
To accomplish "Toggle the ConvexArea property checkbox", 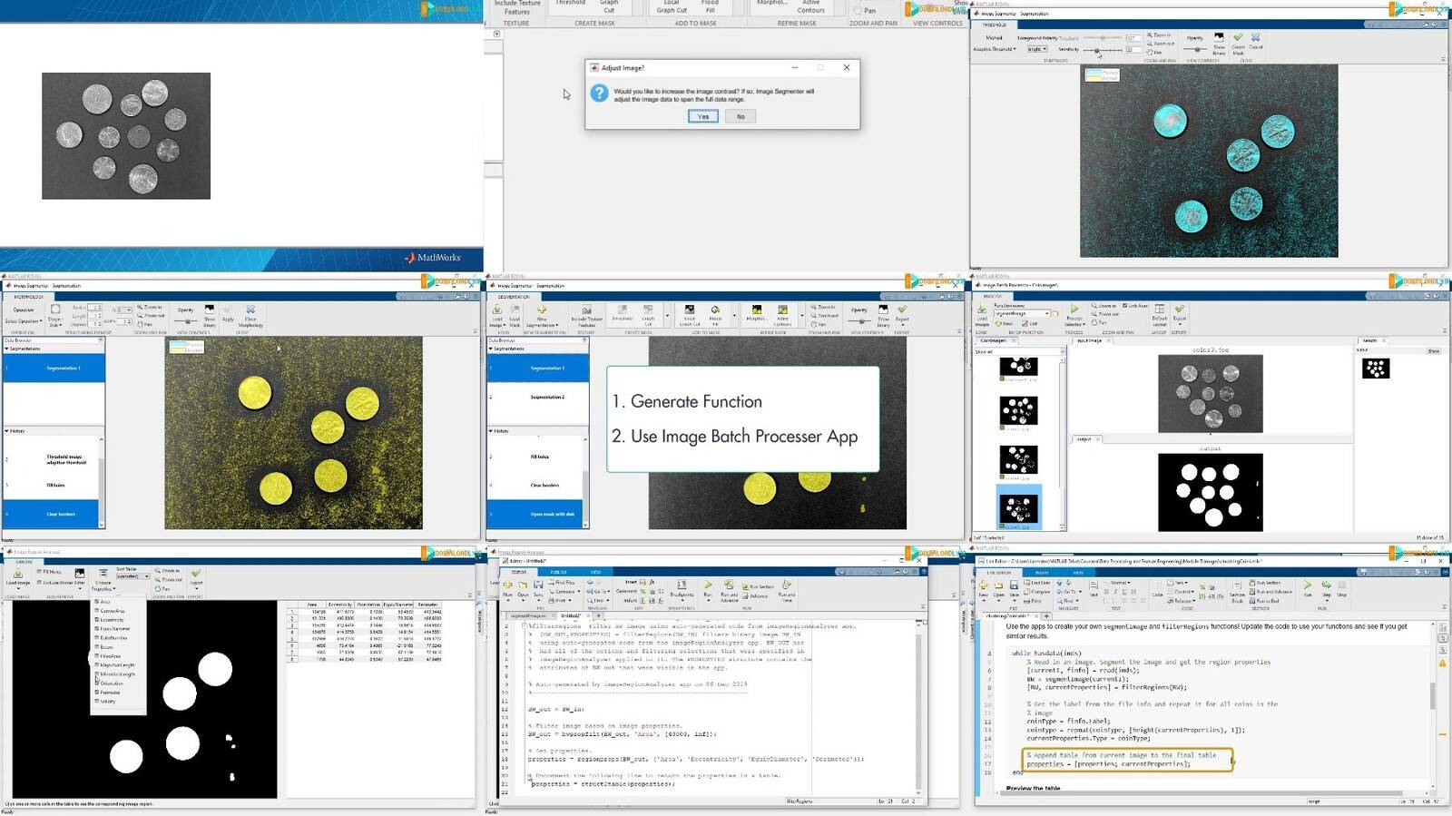I will point(97,610).
